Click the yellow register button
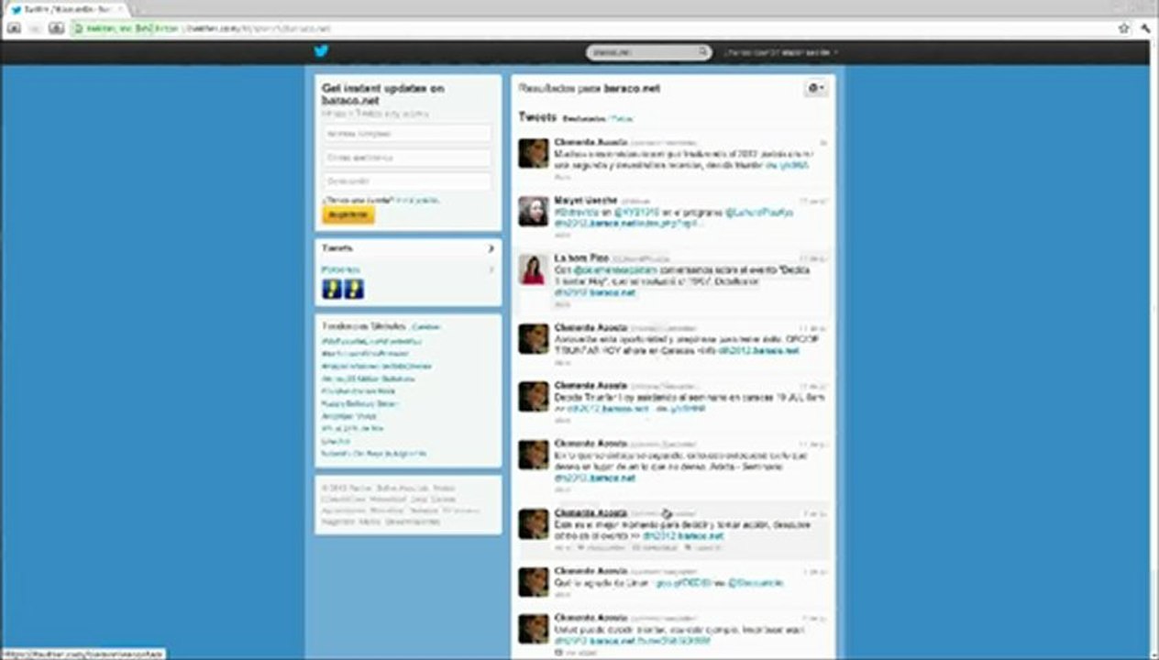 (x=348, y=214)
